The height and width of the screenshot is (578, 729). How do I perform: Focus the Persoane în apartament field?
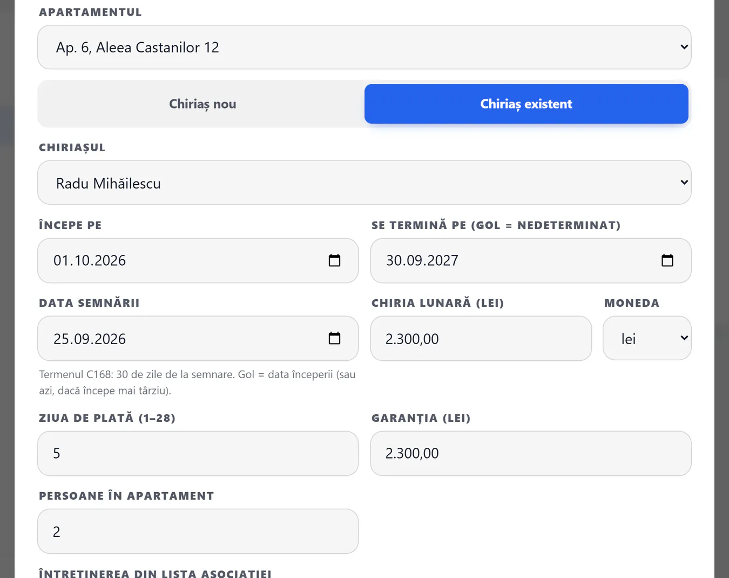198,531
